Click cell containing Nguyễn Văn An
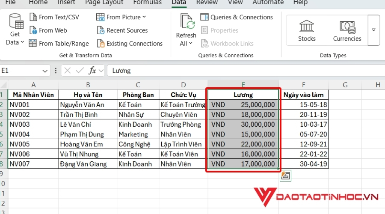 88,104
